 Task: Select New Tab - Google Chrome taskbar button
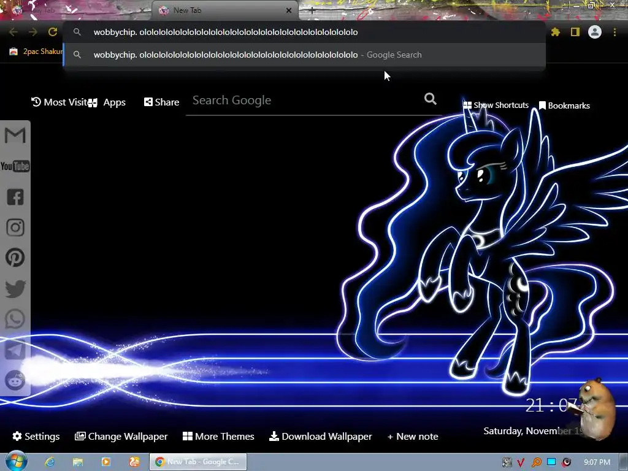coord(198,462)
